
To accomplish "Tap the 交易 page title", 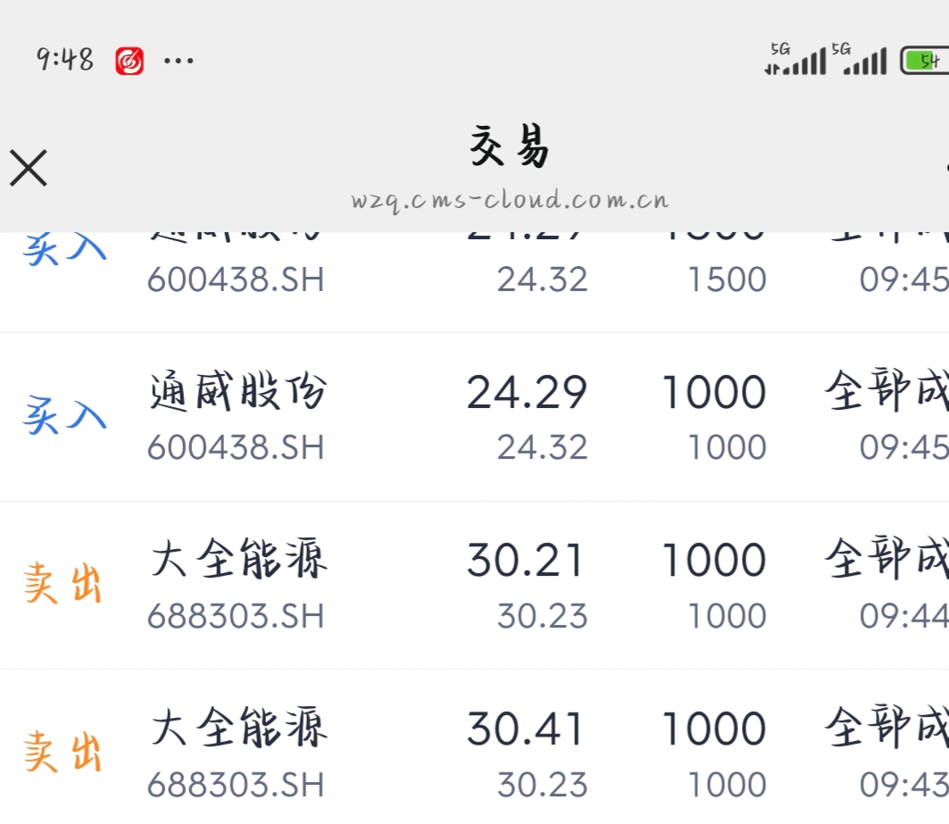I will (510, 146).
